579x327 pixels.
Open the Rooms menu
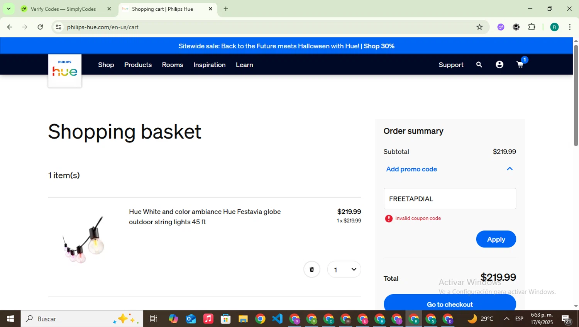pos(173,65)
